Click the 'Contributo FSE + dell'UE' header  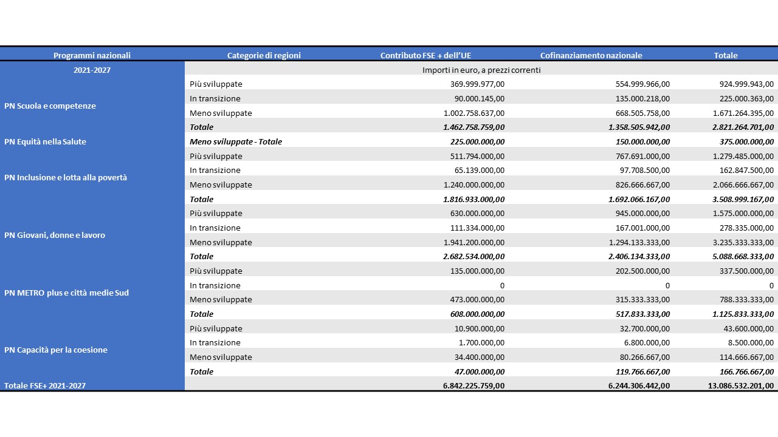(x=425, y=55)
